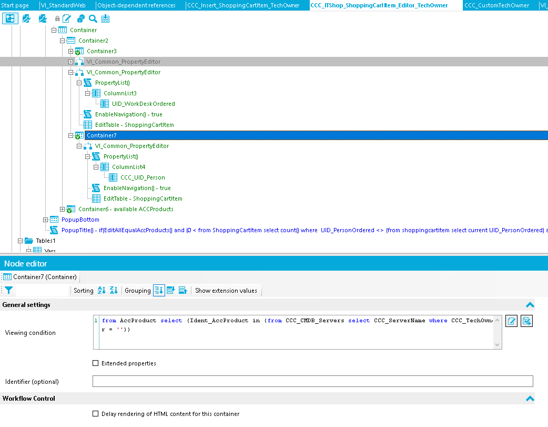Collapse the General settings section
548x427 pixels.
pos(530,304)
